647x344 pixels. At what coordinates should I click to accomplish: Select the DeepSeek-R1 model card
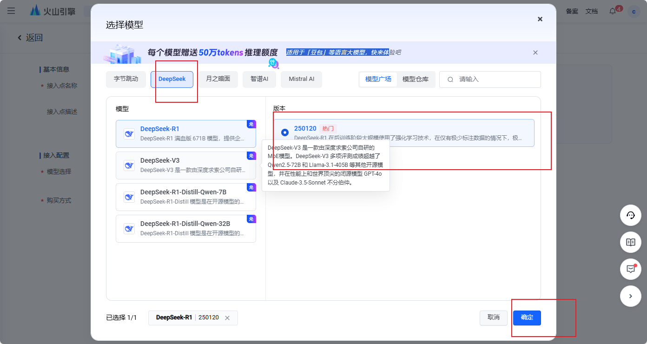(186, 134)
